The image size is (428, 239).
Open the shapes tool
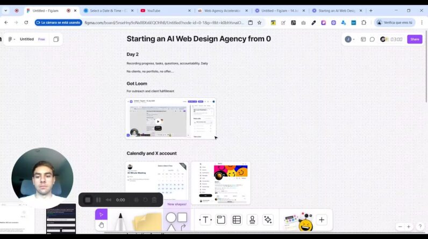[176, 220]
